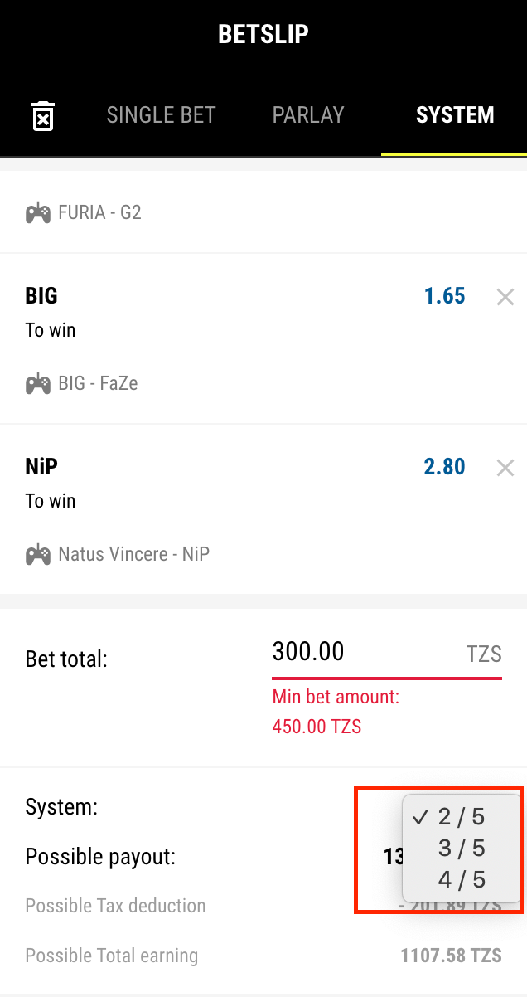This screenshot has height=997, width=527.
Task: Choose the 4 / 5 system option
Action: pos(461,879)
